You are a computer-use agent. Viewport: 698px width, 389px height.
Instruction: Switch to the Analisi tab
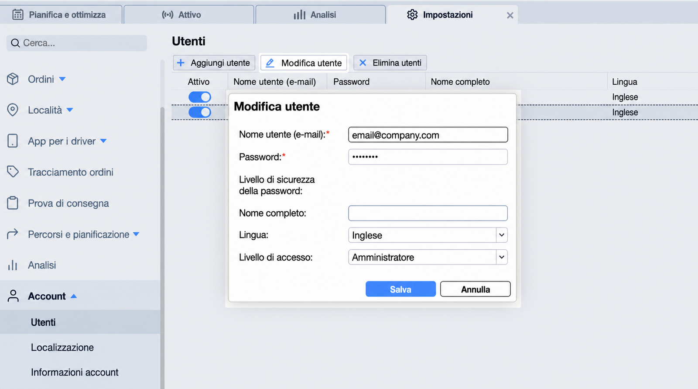[321, 15]
